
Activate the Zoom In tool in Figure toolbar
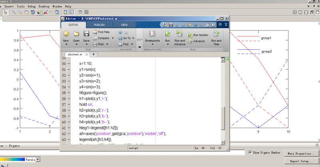click(x=14, y=12)
